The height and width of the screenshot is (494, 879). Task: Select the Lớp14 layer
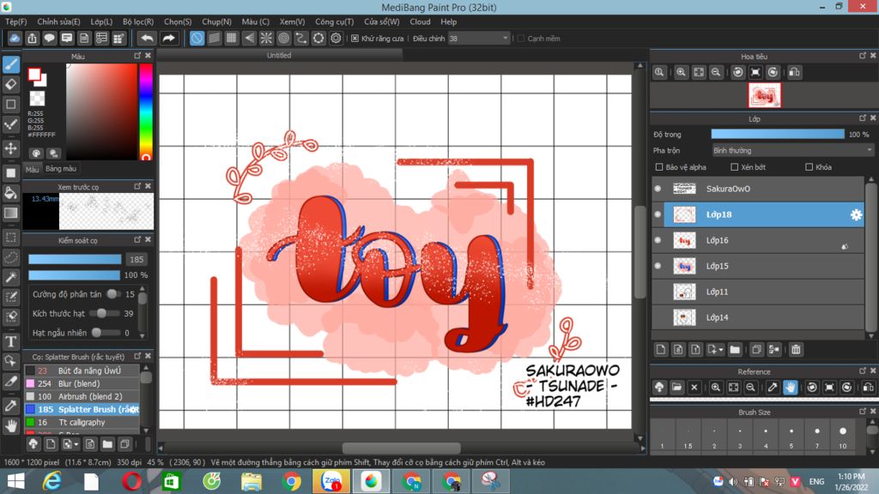click(758, 317)
